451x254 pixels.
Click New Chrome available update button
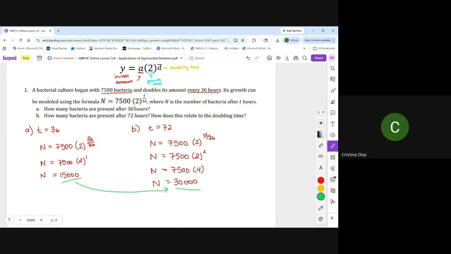[319, 40]
